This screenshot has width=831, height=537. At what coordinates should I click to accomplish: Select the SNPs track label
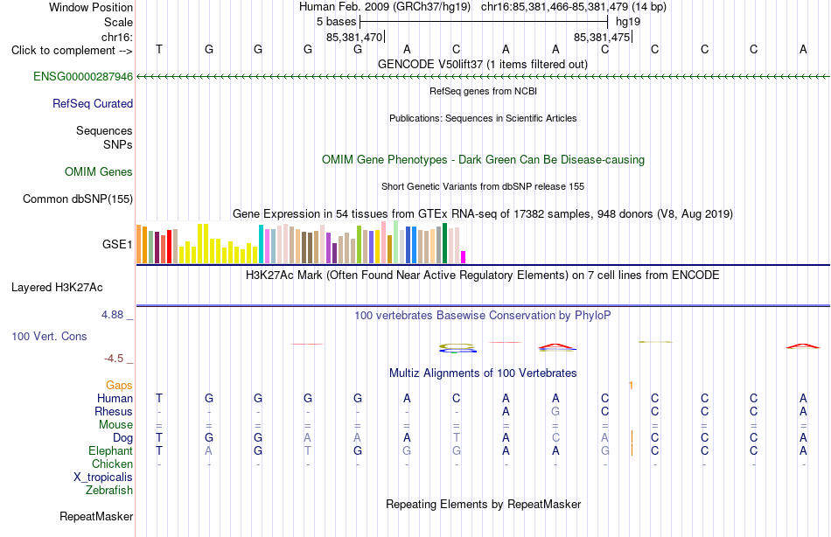[x=118, y=144]
